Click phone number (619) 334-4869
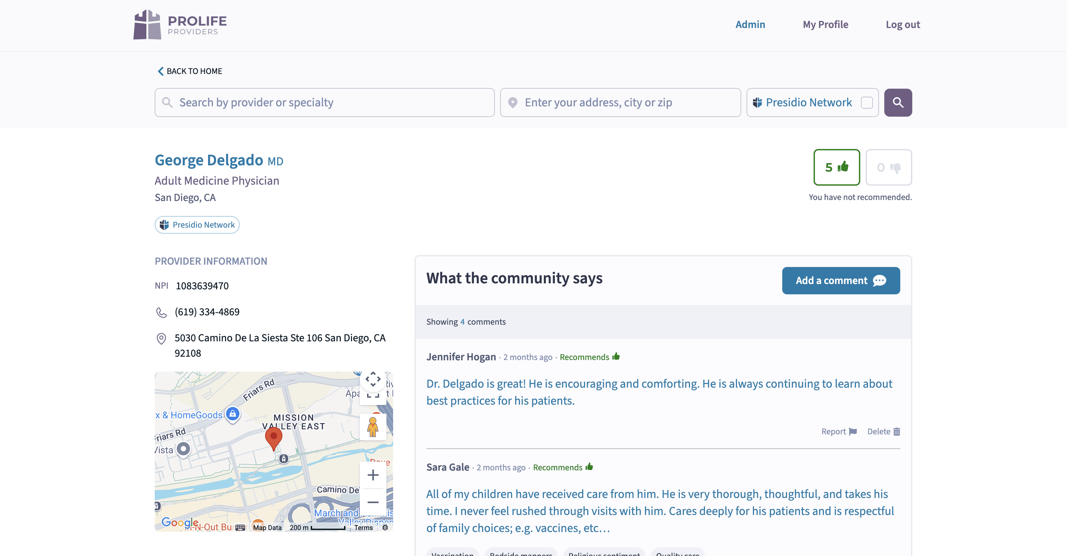The image size is (1067, 556). (207, 312)
